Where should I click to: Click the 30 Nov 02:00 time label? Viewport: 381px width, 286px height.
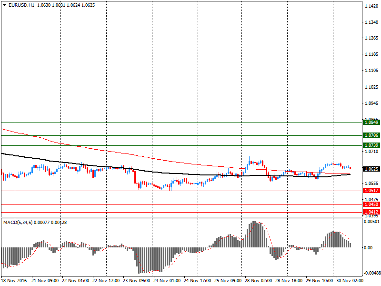(350, 280)
